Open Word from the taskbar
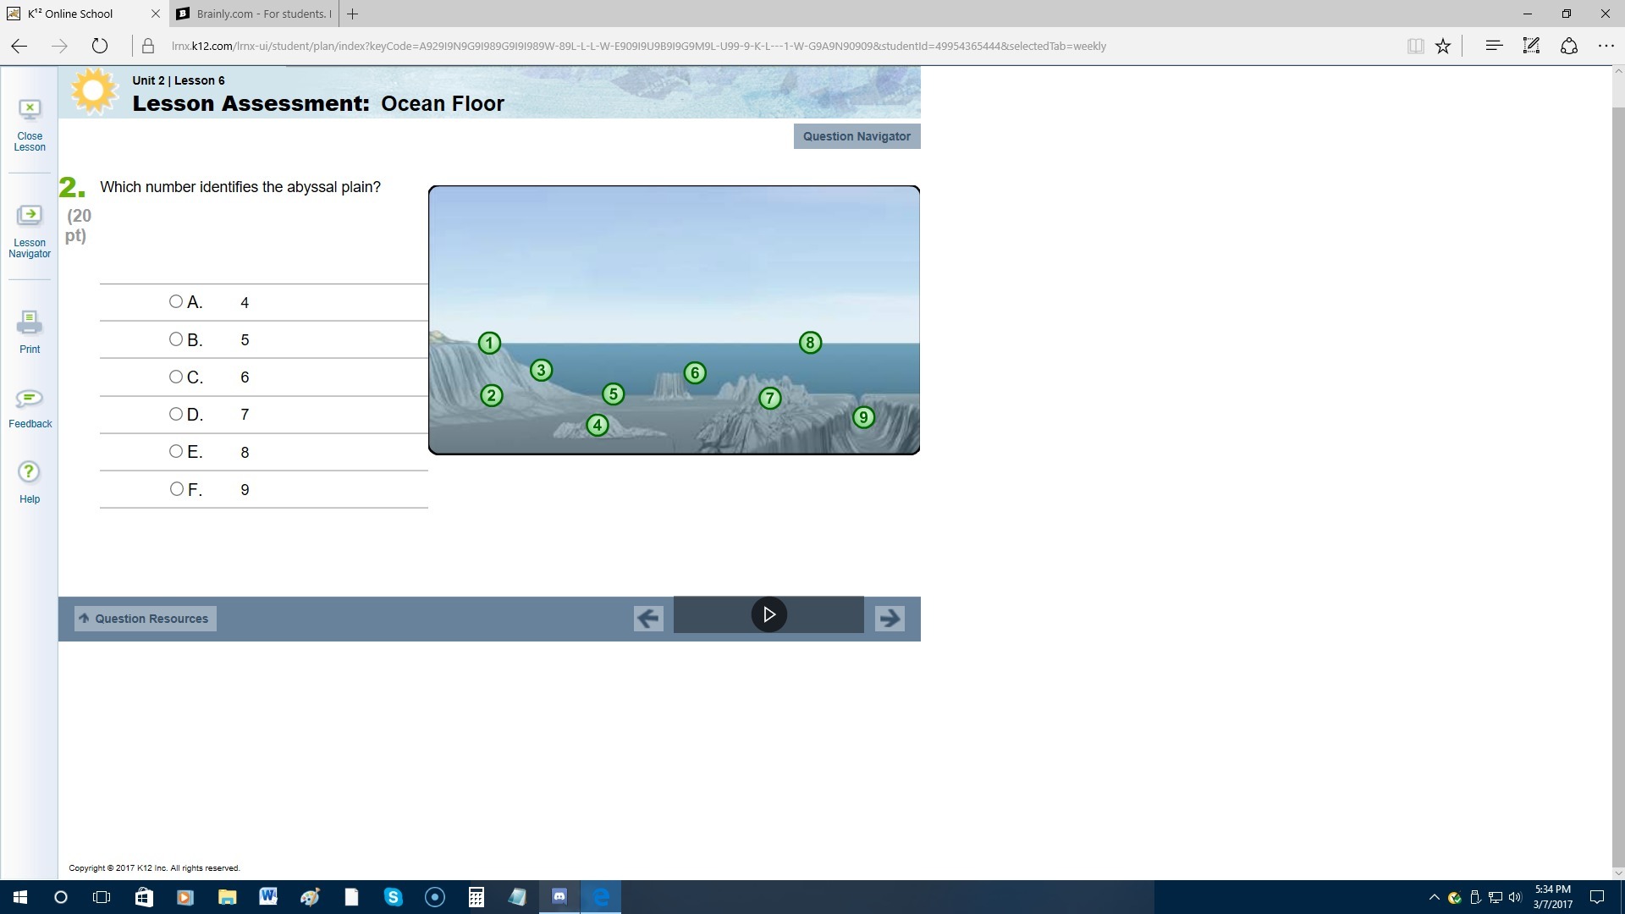 268,897
